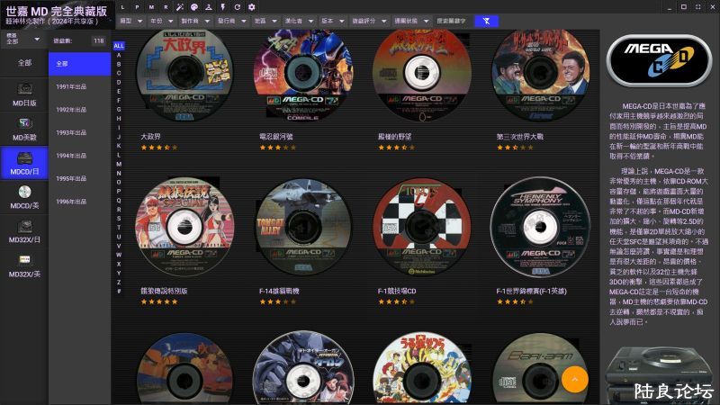The width and height of the screenshot is (720, 405).
Task: Open the 年份 filter dropdown
Action: point(162,21)
